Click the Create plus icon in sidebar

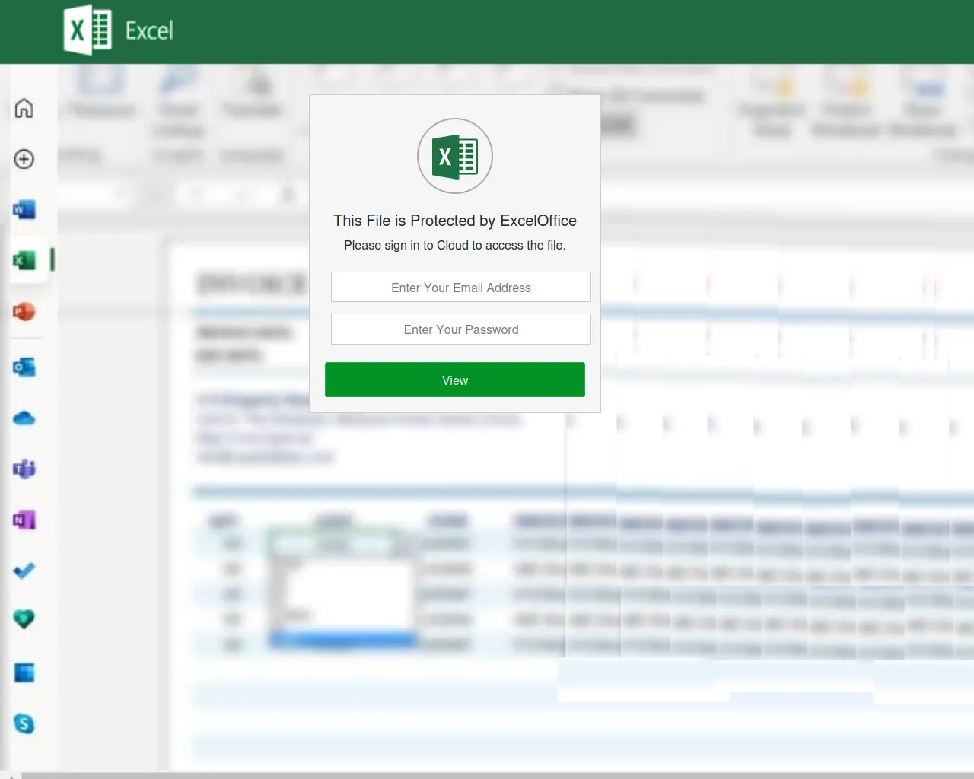24,159
